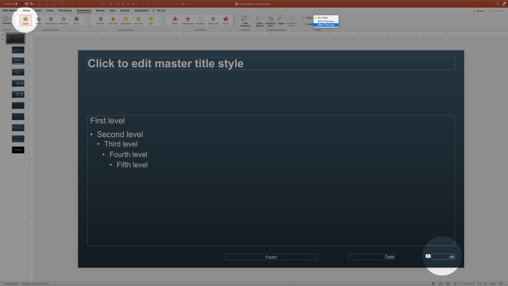Click the slide number <#> placeholder
The width and height of the screenshot is (508, 286).
443,257
